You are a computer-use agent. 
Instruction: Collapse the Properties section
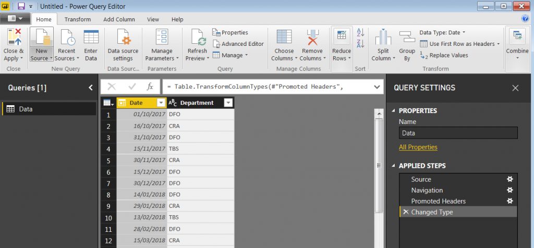(x=393, y=111)
